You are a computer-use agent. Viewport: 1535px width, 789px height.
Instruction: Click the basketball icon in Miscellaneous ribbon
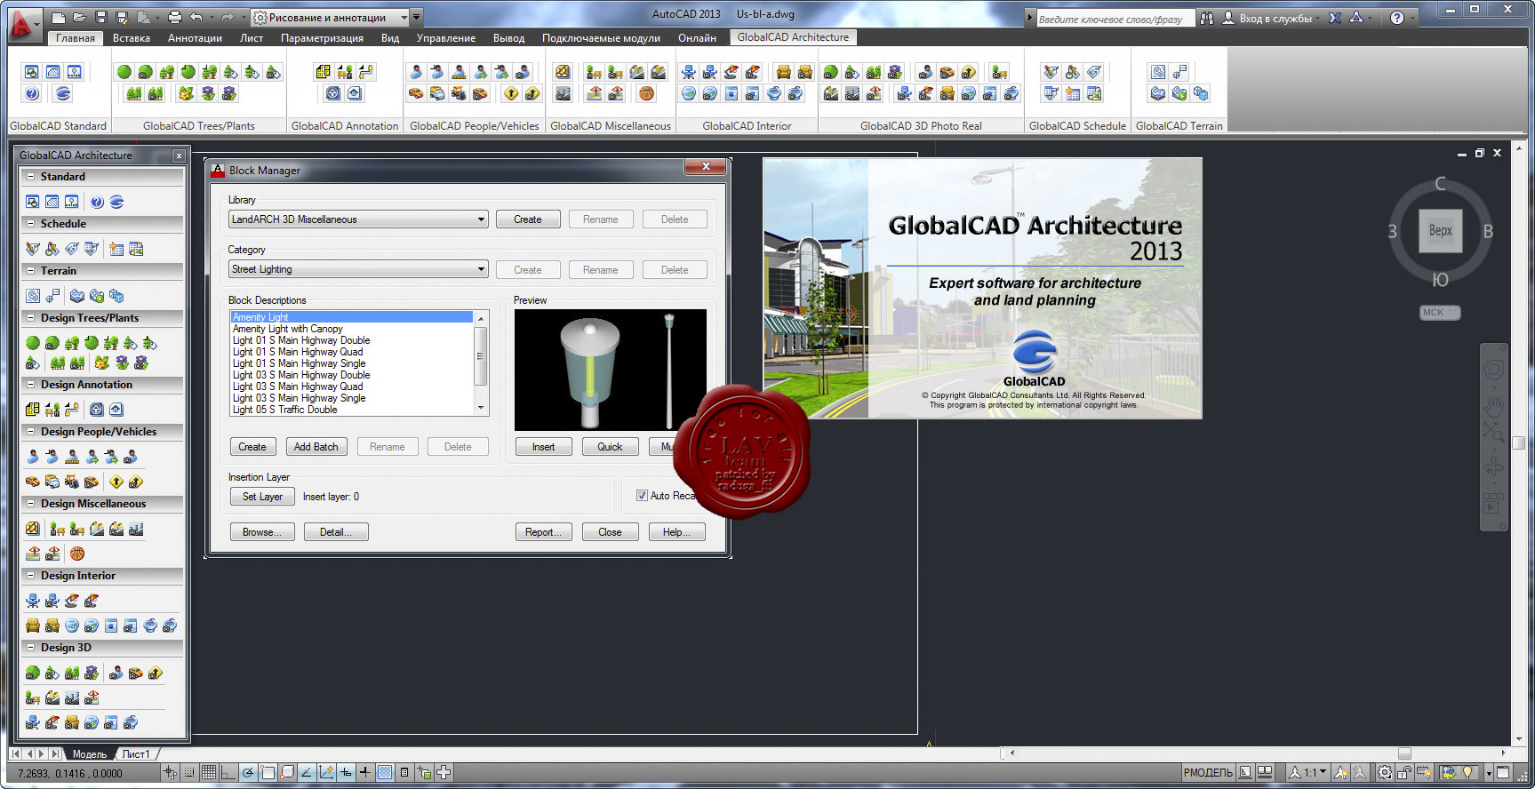pos(646,93)
